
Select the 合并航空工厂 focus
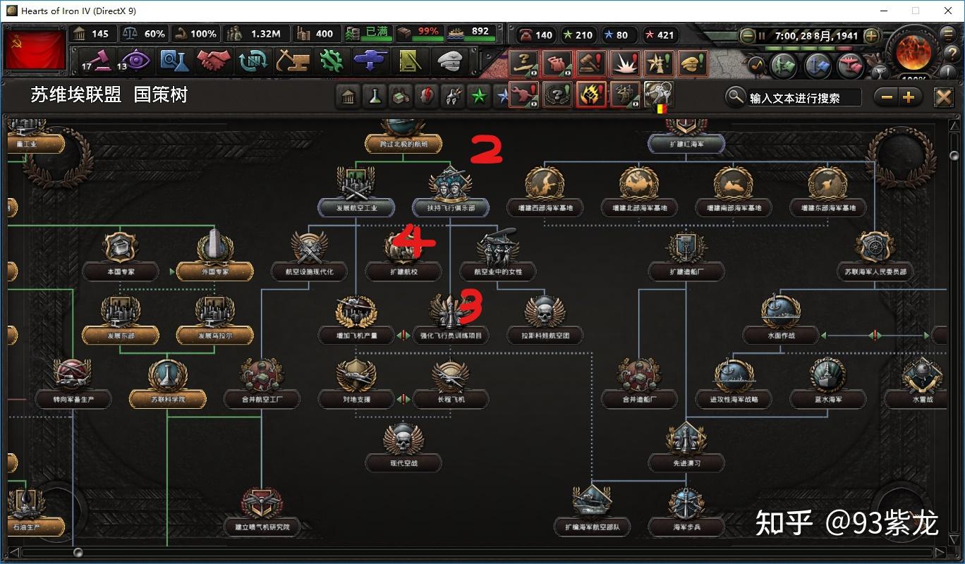(x=261, y=384)
